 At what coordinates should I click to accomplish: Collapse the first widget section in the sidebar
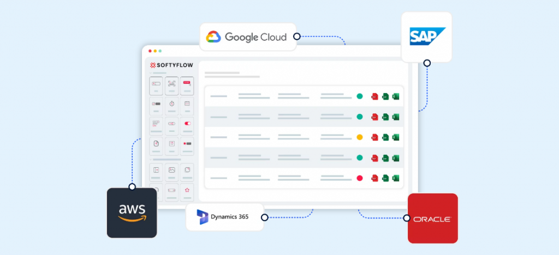151,72
